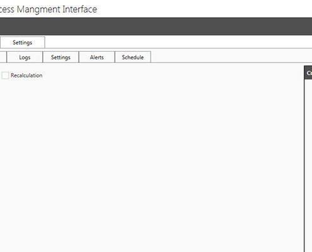Switch to the Alerts tab

[x=96, y=57]
